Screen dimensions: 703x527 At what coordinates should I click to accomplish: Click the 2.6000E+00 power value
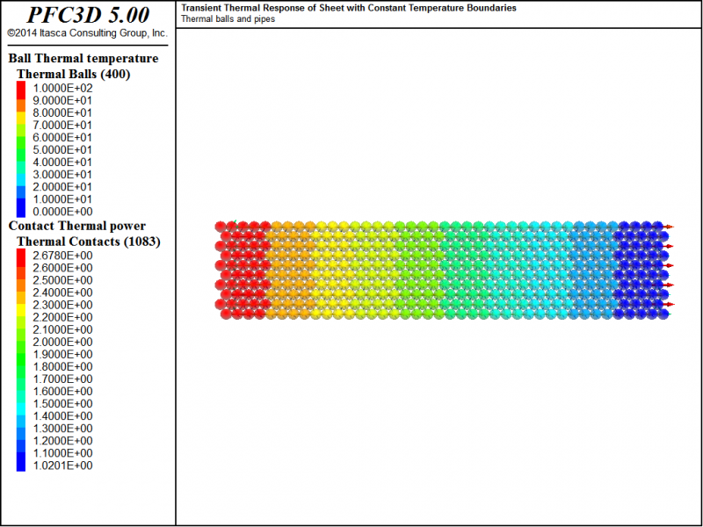(62, 268)
